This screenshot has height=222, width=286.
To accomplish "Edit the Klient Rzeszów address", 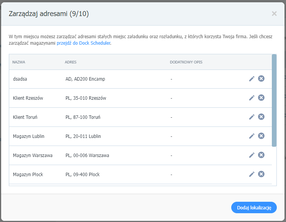I will (252, 98).
